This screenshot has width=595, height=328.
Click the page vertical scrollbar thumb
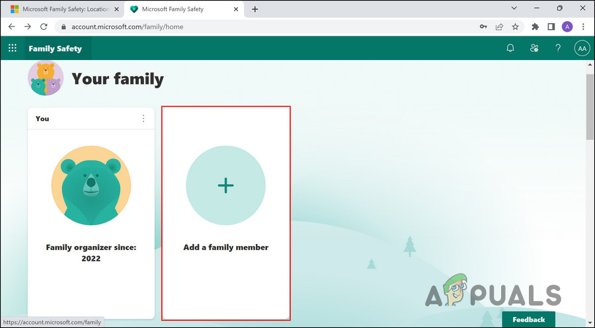pos(590,107)
